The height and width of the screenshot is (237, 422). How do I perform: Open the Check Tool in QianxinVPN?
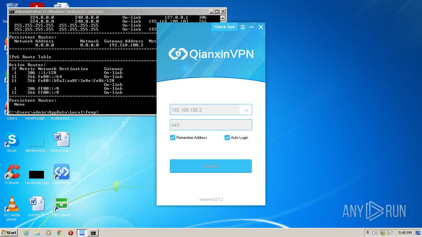click(x=224, y=27)
